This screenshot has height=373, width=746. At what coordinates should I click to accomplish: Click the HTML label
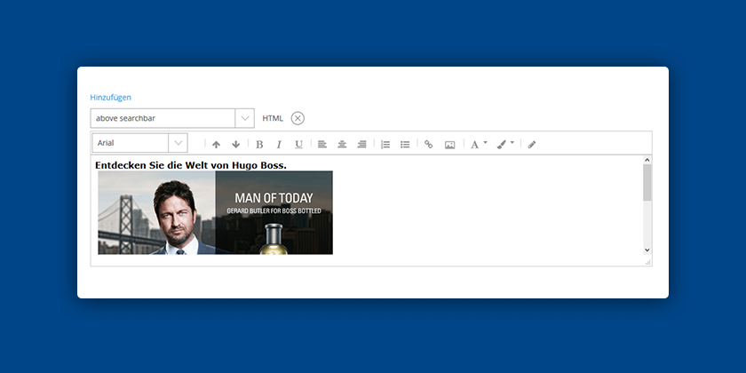pyautogui.click(x=273, y=118)
